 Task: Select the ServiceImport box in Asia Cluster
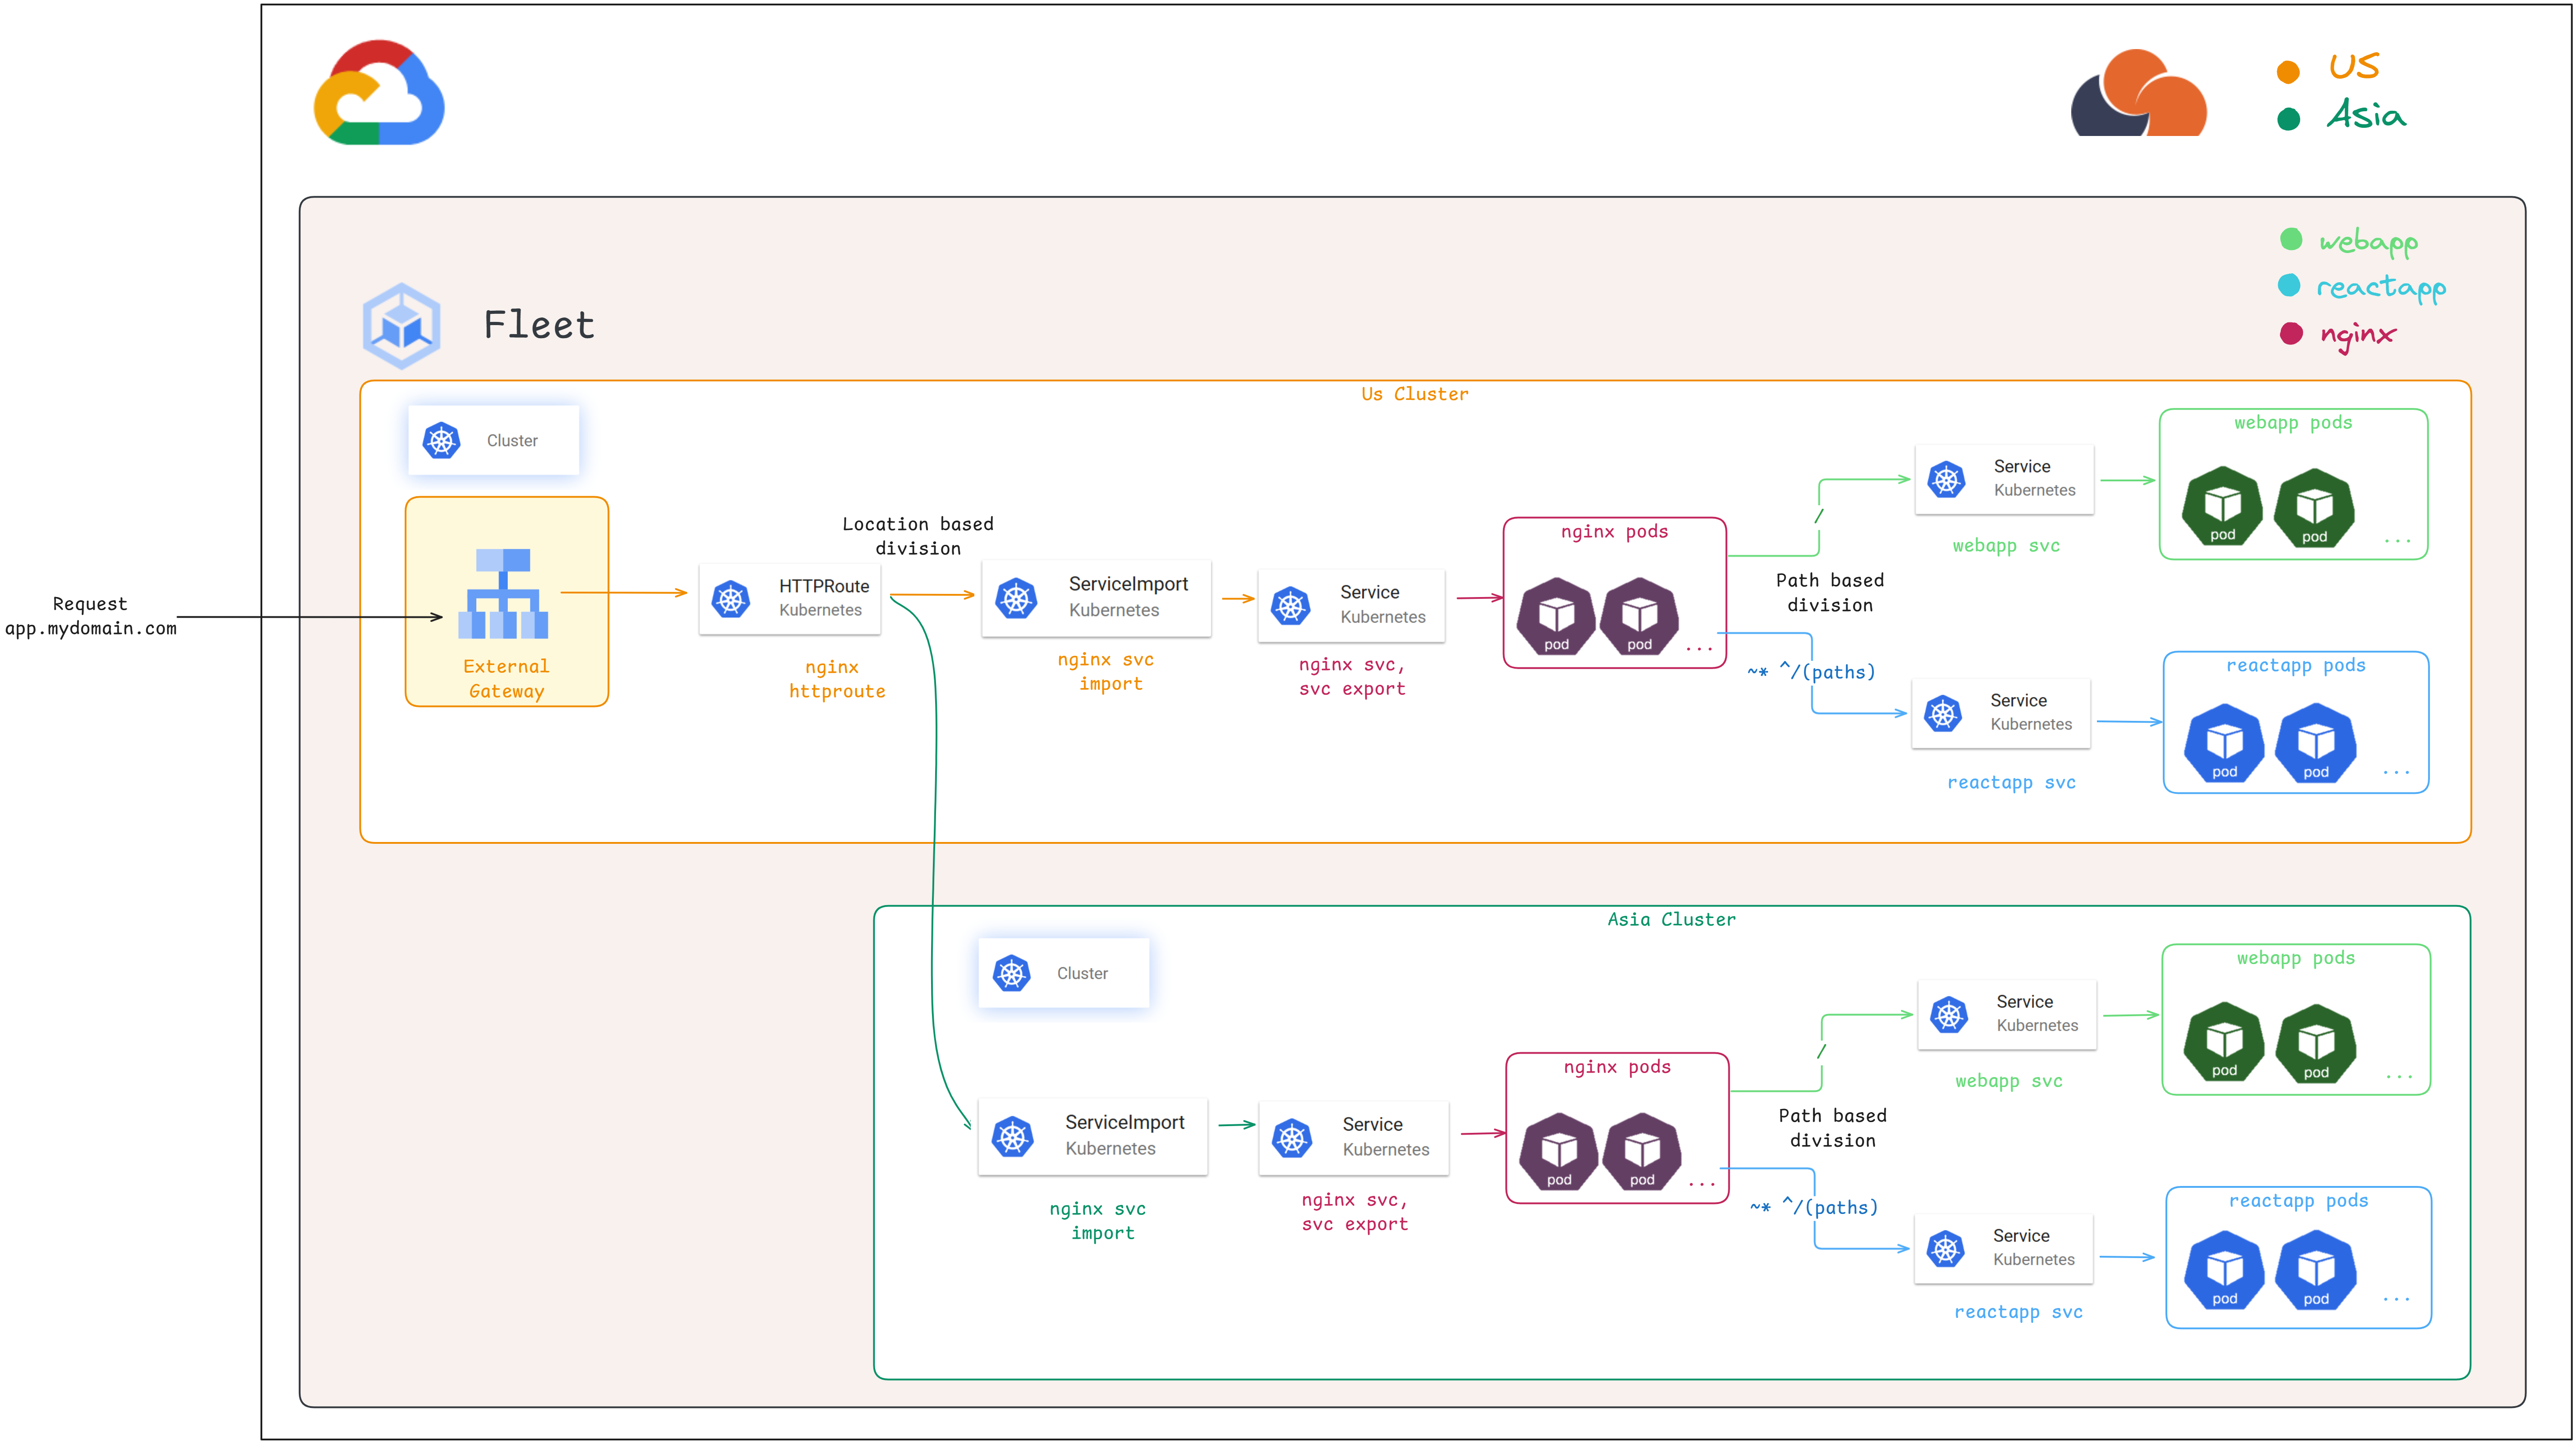tap(1092, 1136)
